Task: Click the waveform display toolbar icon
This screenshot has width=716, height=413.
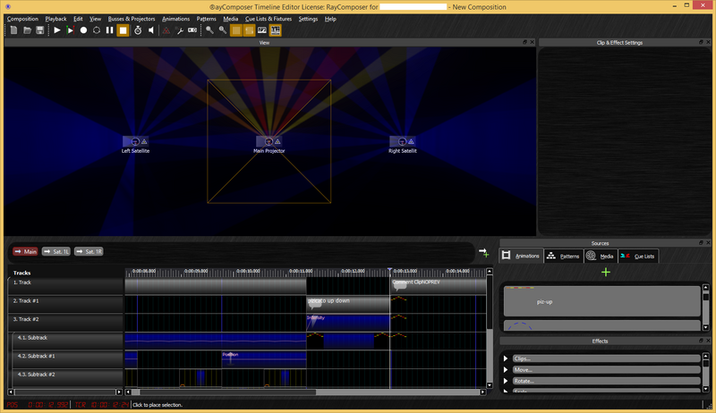Action: tap(262, 30)
